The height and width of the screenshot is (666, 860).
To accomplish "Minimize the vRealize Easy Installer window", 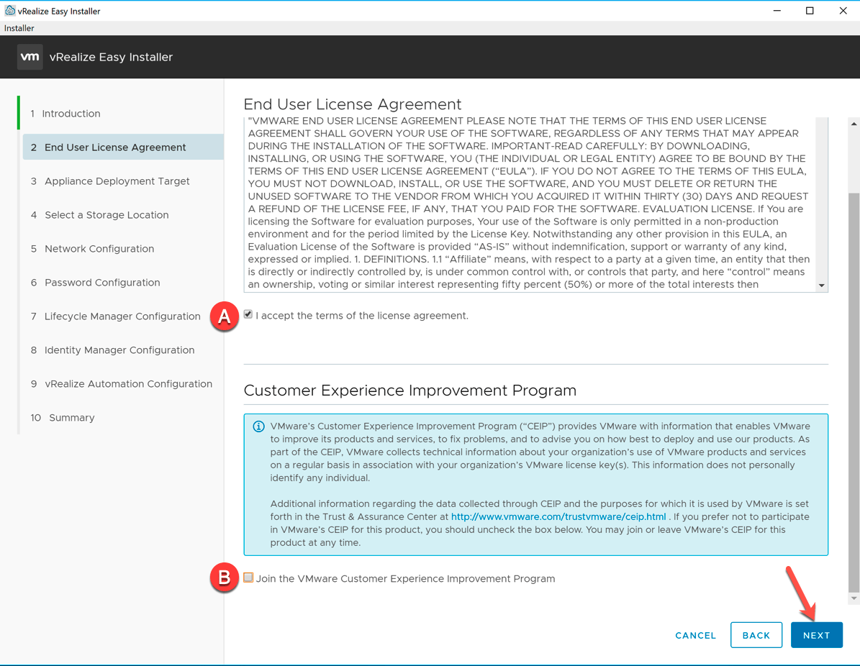I will pos(777,10).
